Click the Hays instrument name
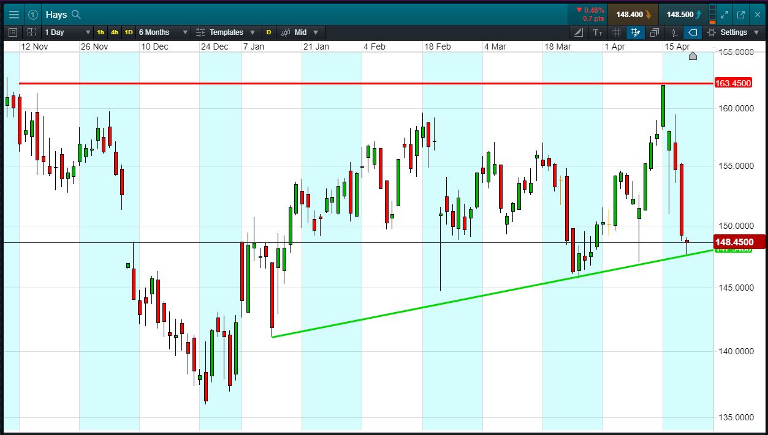 coord(56,14)
